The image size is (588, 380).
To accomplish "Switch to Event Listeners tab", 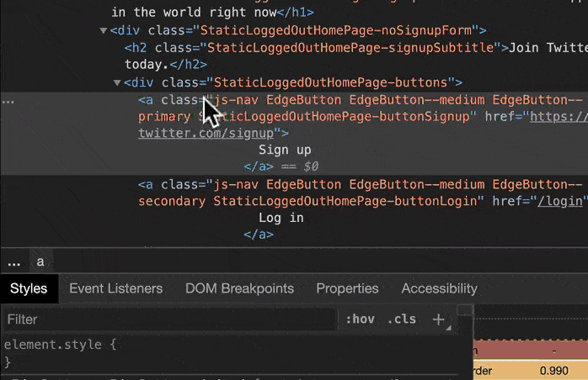I will 116,288.
